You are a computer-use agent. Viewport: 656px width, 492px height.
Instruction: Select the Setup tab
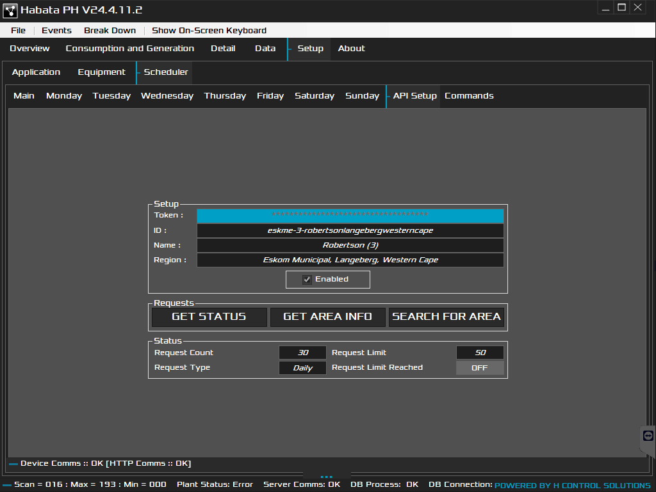[310, 49]
